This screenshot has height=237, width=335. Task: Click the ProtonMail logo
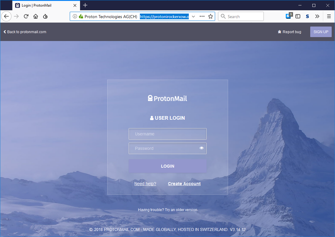click(x=167, y=98)
